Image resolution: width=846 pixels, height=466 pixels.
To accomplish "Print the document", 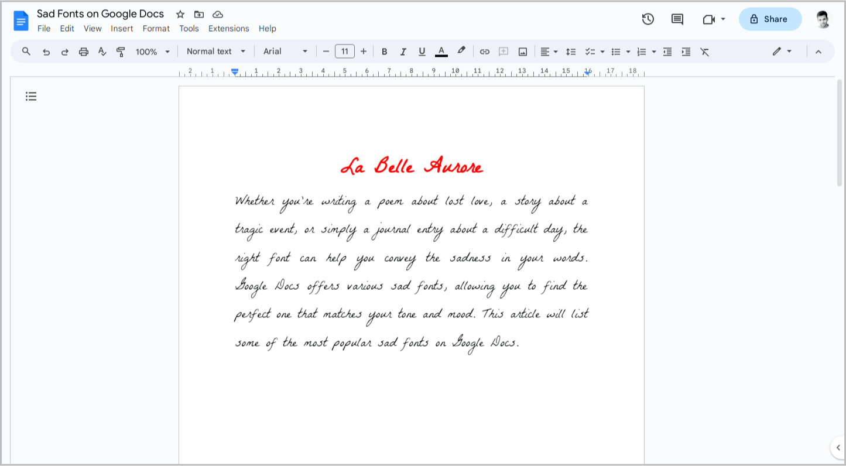I will click(x=84, y=52).
